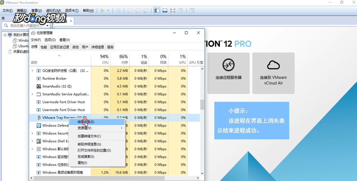Open VMware 虚拟机(M) menu
Image resolution: width=357 pixels, height=181 pixels.
[53, 11]
